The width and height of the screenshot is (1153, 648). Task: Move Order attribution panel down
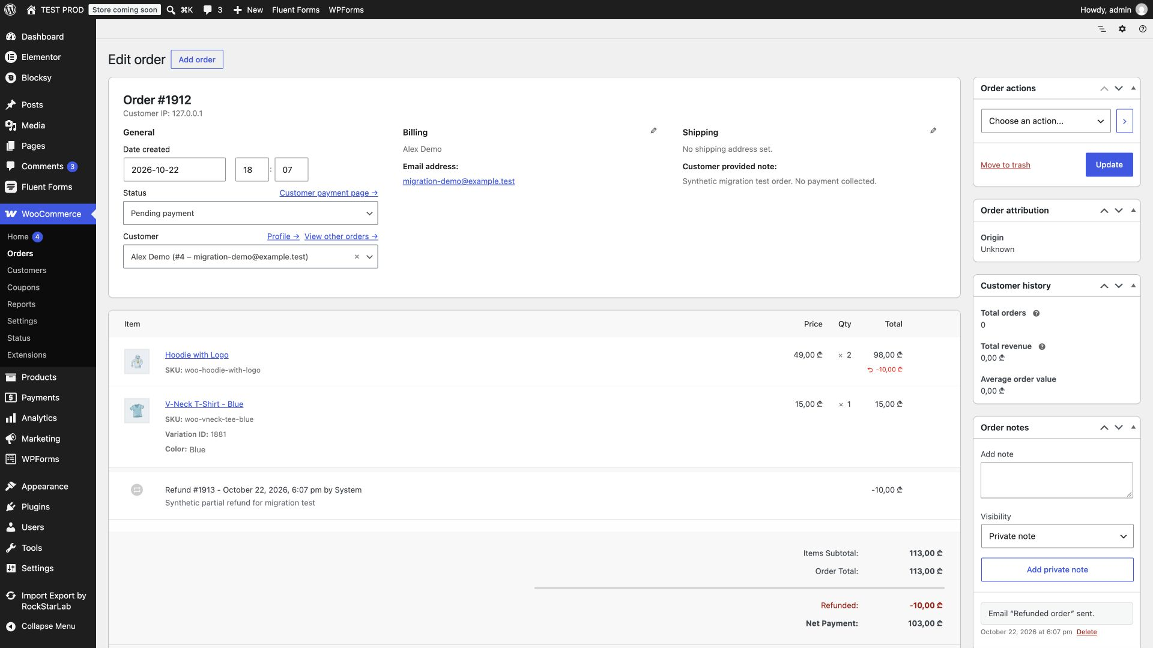tap(1119, 211)
